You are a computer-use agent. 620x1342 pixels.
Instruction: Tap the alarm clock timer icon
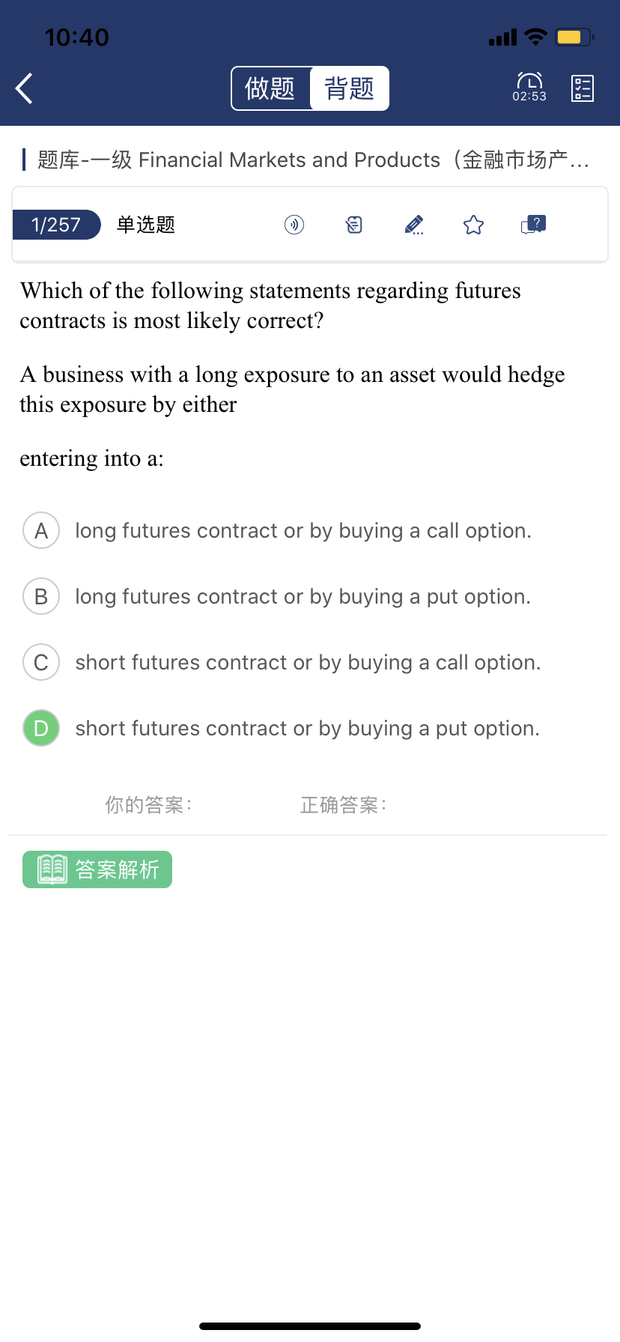529,86
